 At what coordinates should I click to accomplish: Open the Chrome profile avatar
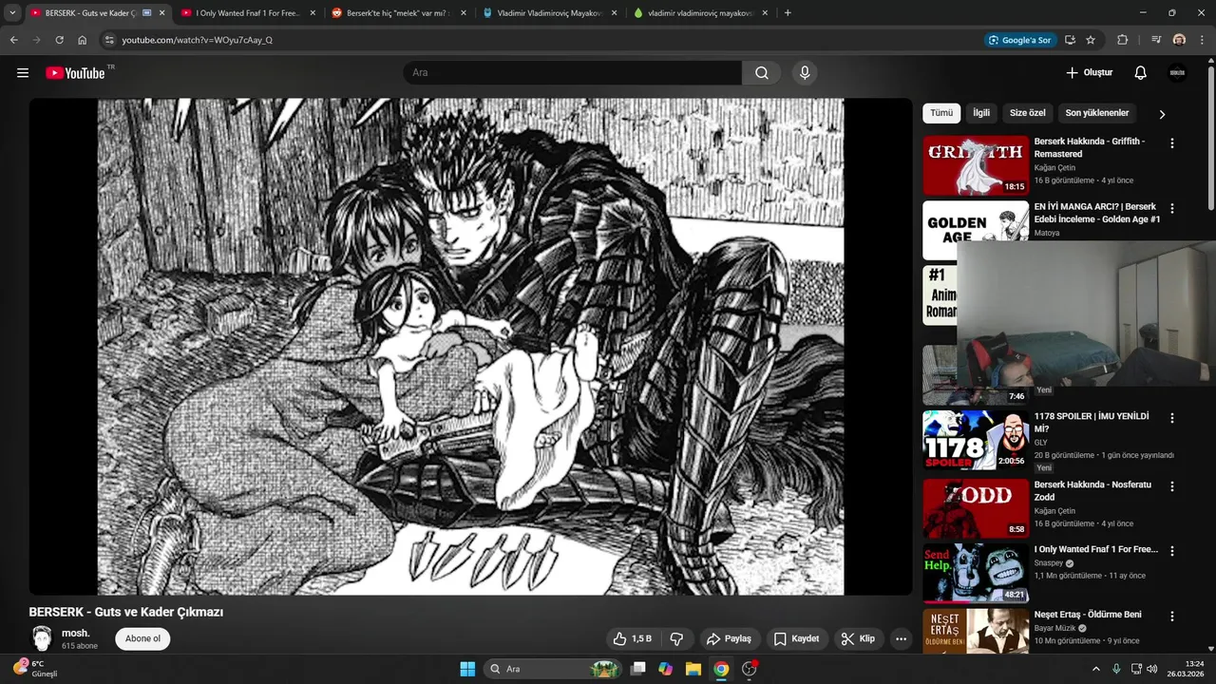point(1179,40)
